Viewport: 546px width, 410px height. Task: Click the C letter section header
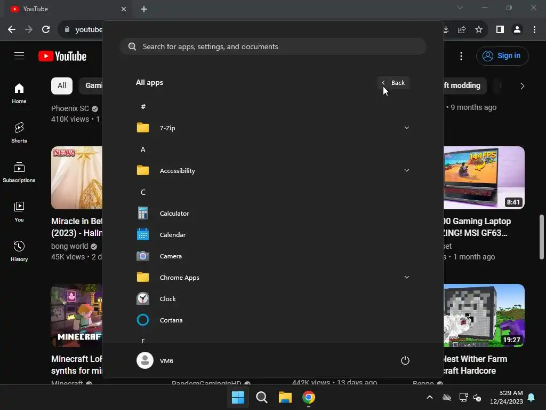143,192
